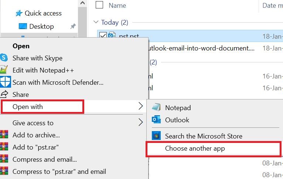The height and width of the screenshot is (179, 283).
Task: Uncheck the pst.pst file checkbox
Action: coord(103,35)
